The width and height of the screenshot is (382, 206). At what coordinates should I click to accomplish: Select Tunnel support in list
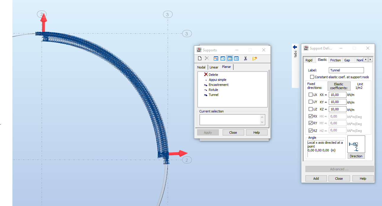pyautogui.click(x=213, y=95)
